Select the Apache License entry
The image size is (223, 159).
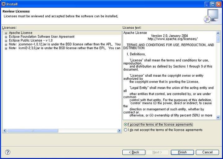pos(21,33)
